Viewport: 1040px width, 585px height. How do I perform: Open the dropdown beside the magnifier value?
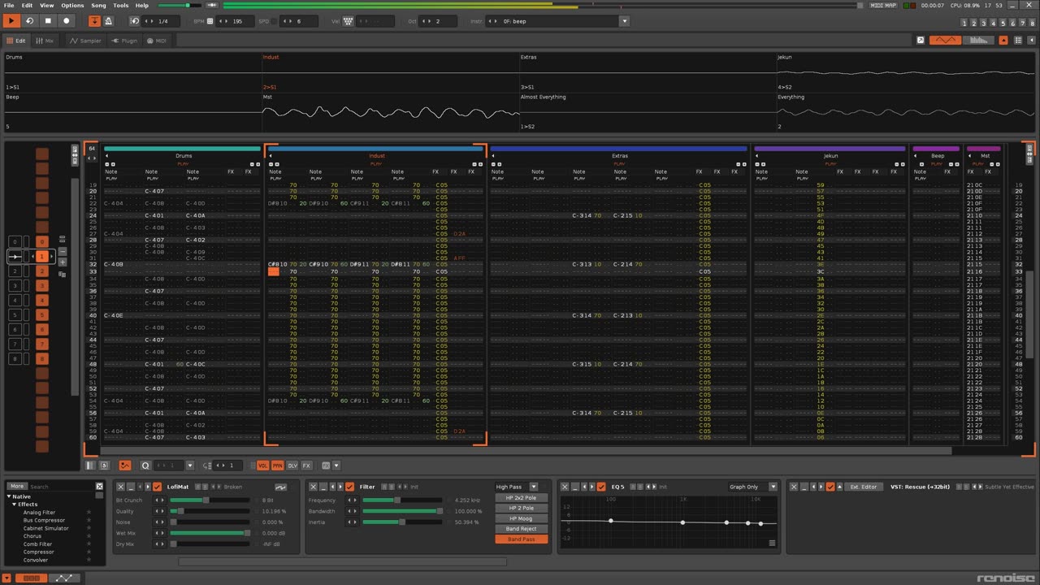(190, 466)
